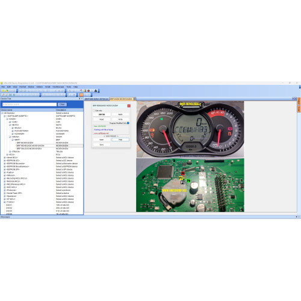Open the File menu
Screen dimensions: 301x301
(x=3, y=87)
